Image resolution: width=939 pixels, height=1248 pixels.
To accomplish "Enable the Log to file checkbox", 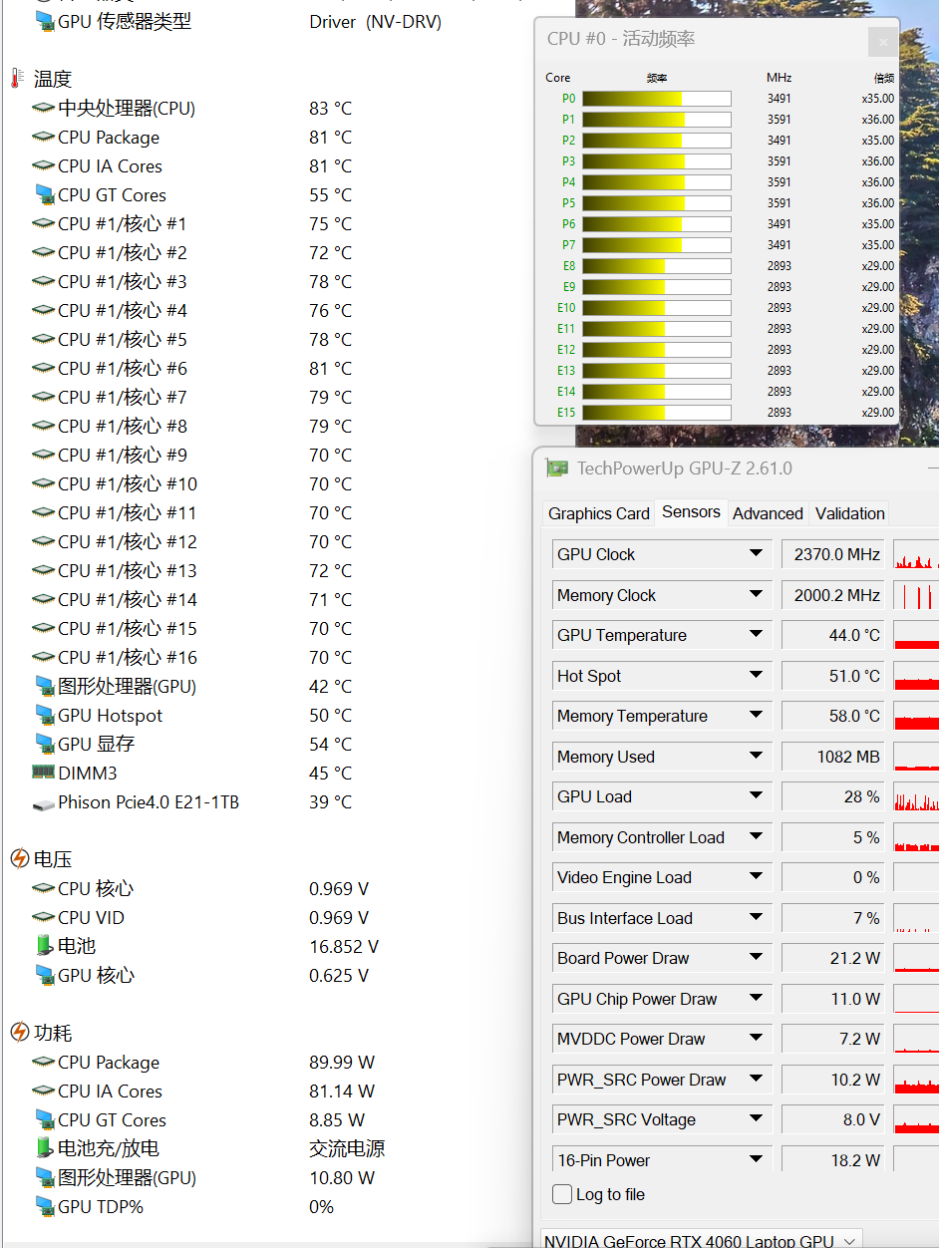I will point(562,1194).
